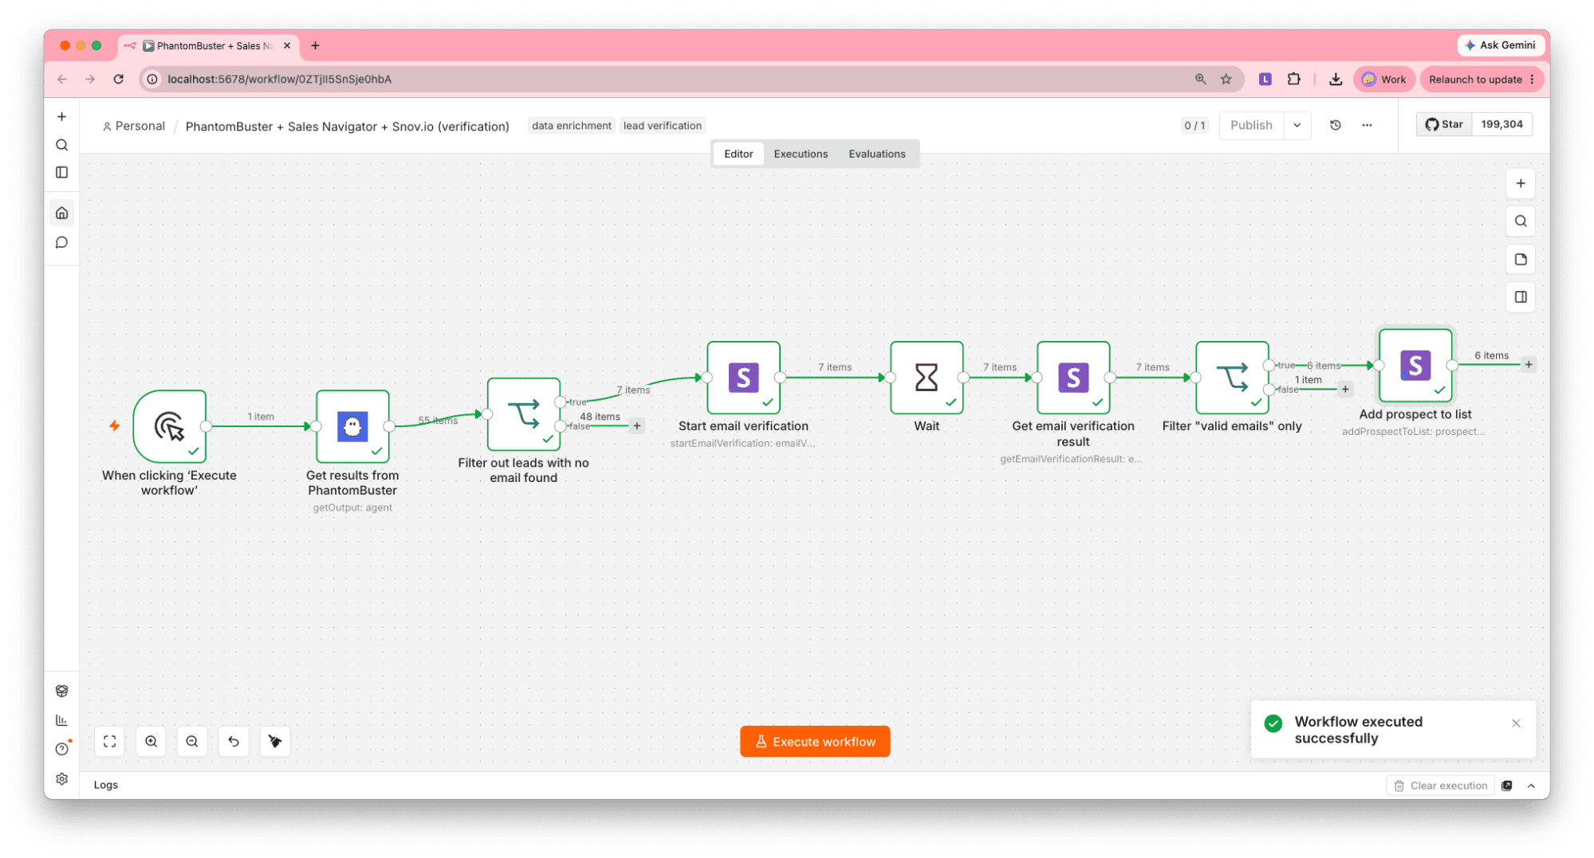Open templates cube icon in sidebar
Image resolution: width=1594 pixels, height=858 pixels.
coord(61,691)
